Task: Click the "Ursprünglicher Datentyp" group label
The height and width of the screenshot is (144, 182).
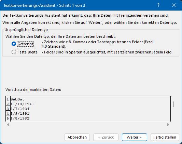Action: (26, 30)
